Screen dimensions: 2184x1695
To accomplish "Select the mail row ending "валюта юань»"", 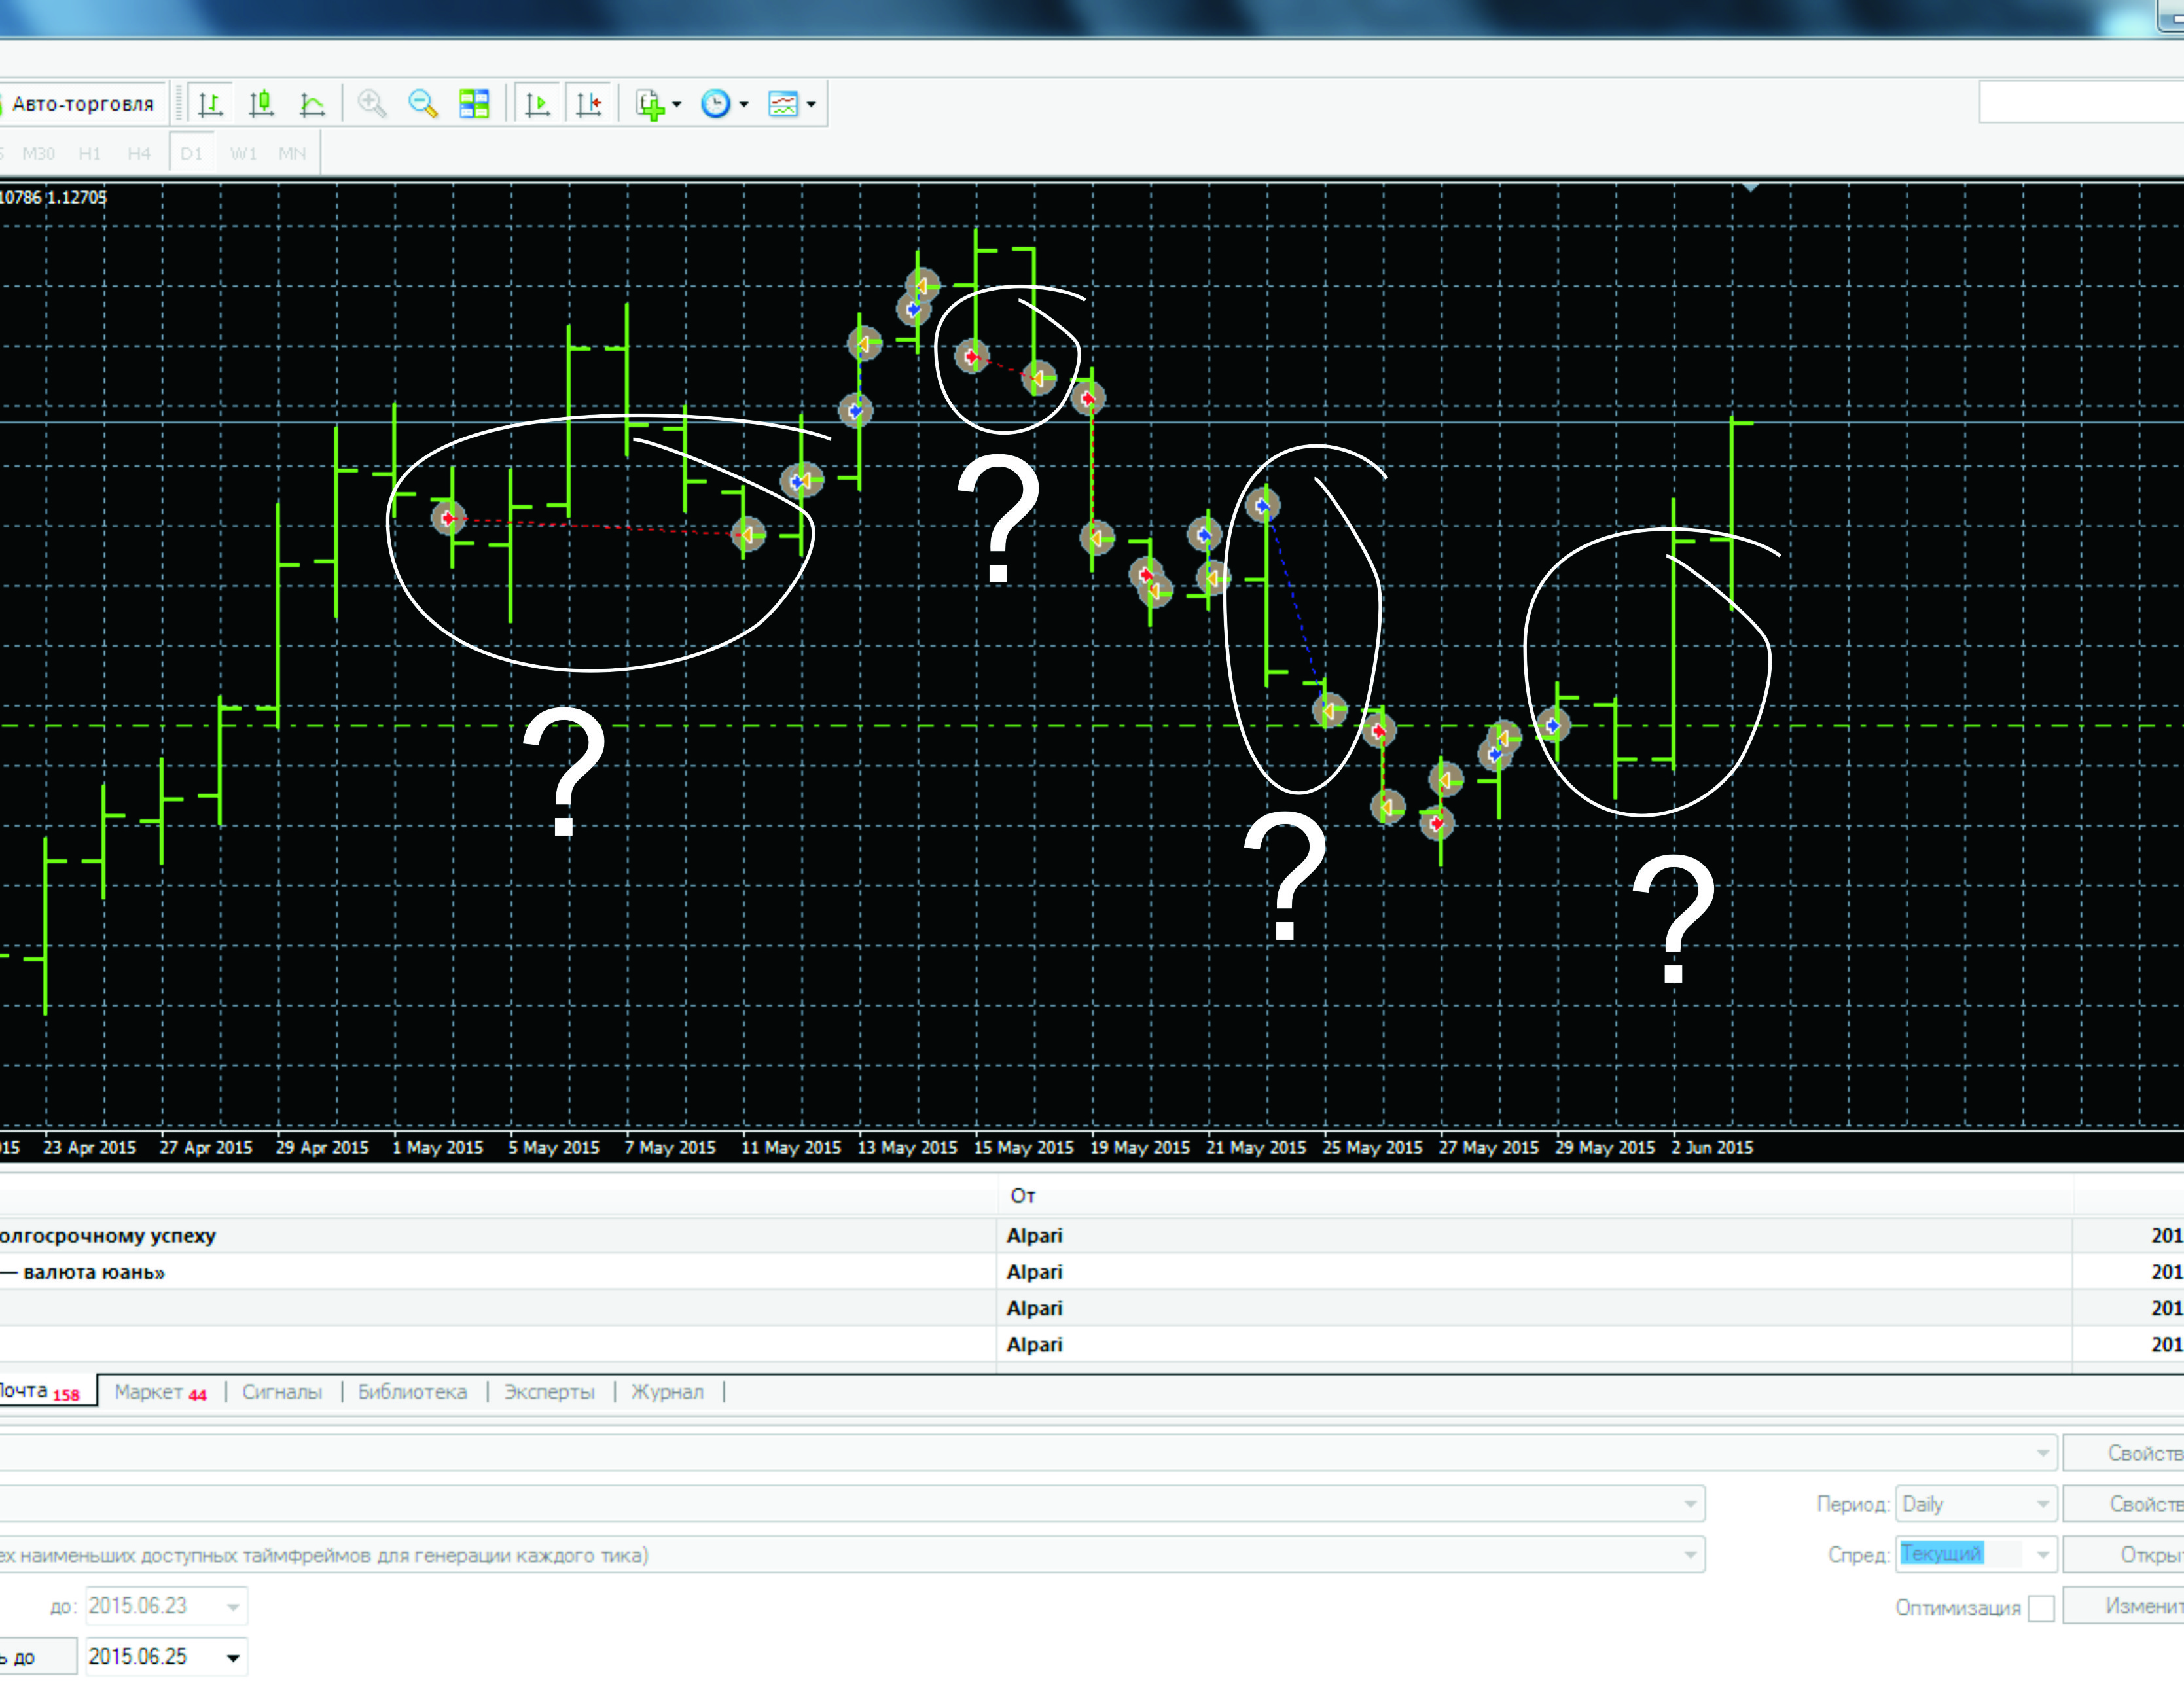I will [1092, 1272].
